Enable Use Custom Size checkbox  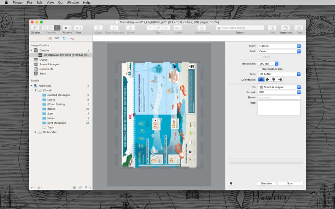259,69
